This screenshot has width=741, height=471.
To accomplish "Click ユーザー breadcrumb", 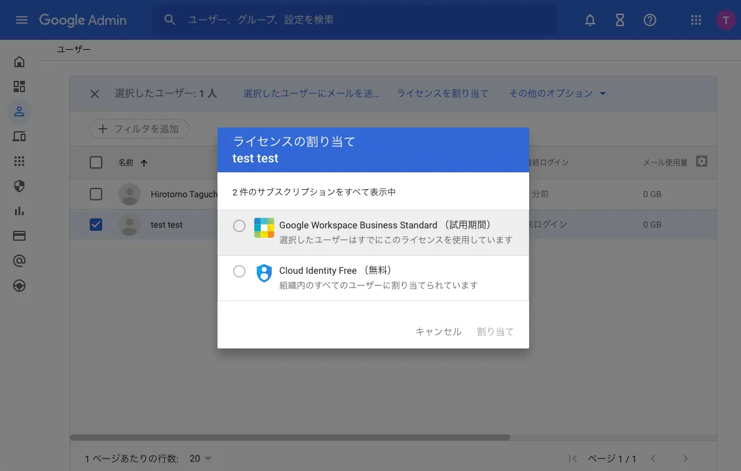I will (74, 49).
